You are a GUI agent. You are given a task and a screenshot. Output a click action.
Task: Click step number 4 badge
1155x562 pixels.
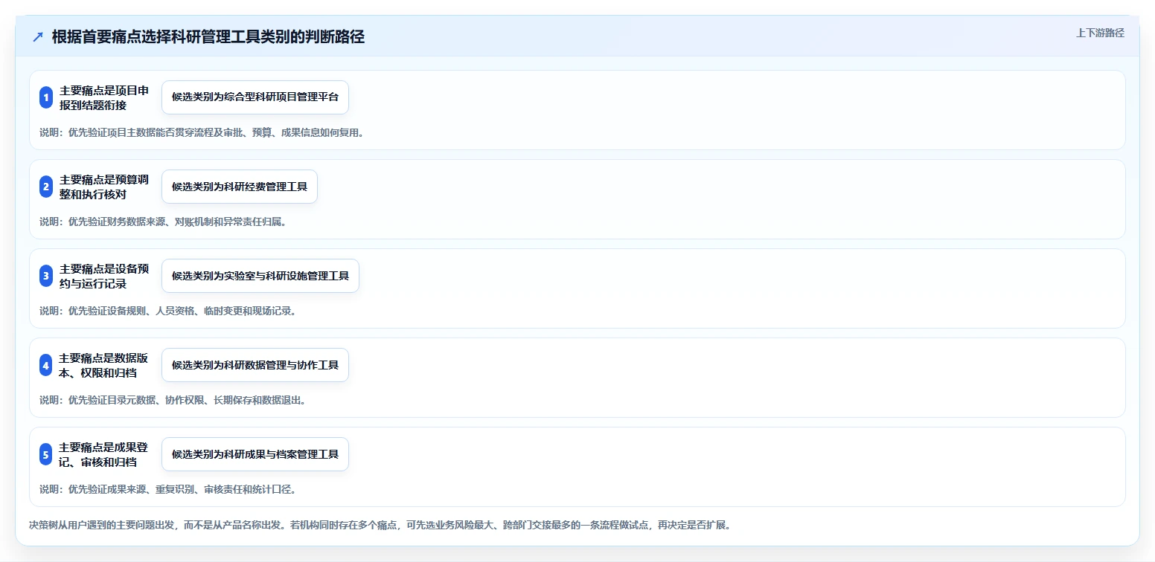(46, 365)
